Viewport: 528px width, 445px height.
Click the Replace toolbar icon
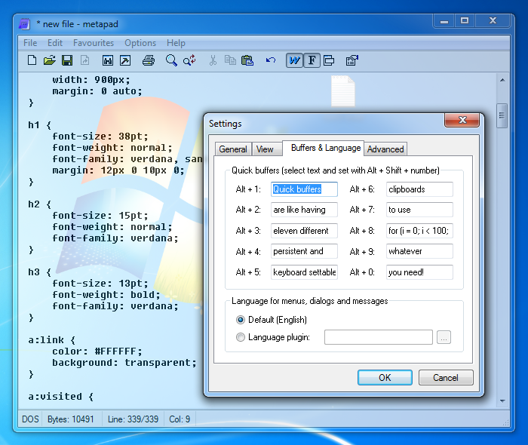pyautogui.click(x=189, y=60)
